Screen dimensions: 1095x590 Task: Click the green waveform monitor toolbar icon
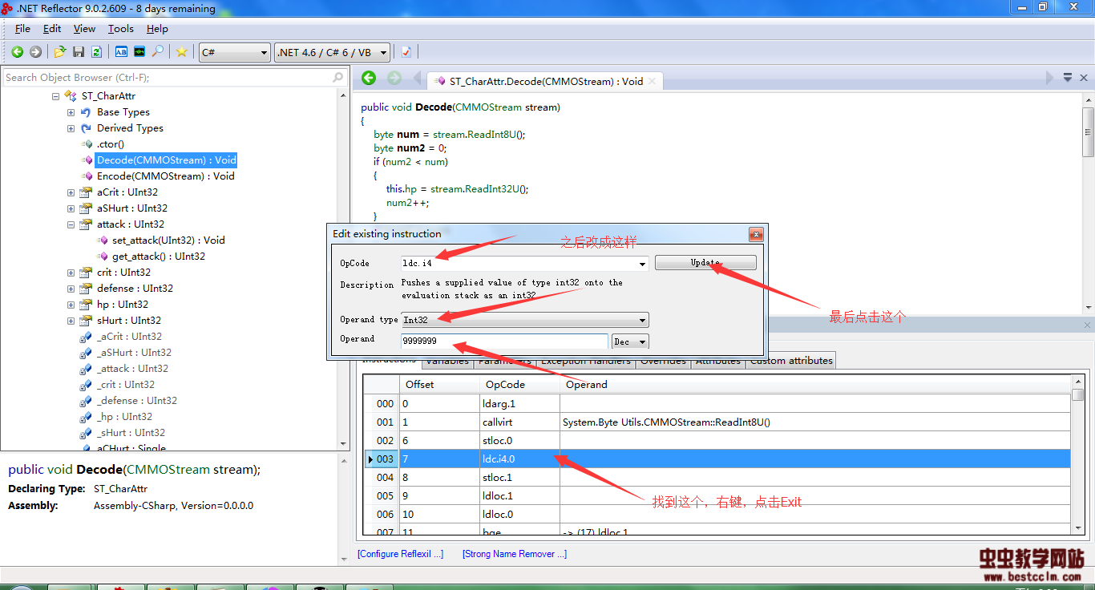pyautogui.click(x=139, y=52)
